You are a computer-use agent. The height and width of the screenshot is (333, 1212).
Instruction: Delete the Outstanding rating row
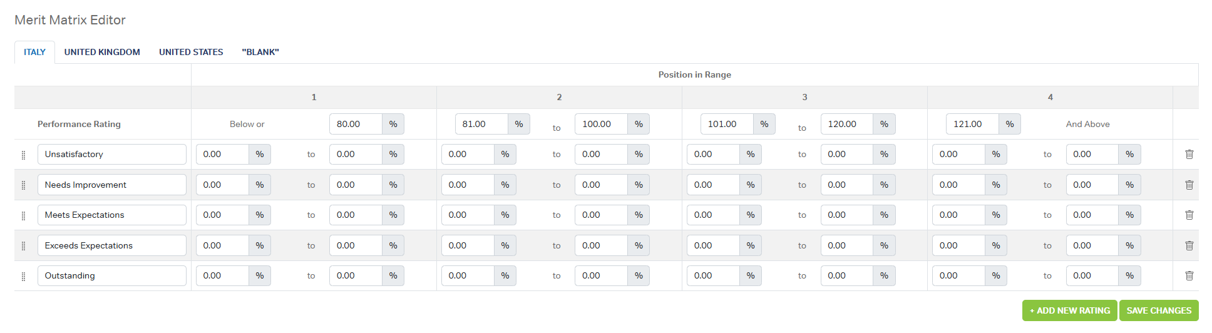click(x=1189, y=275)
